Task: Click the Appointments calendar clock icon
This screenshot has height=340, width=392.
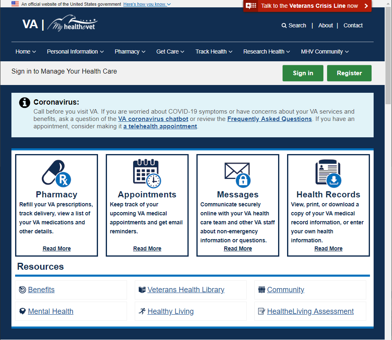Action: click(x=147, y=173)
